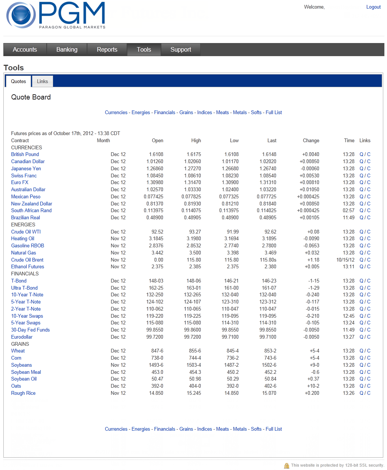This screenshot has width=387, height=470.
Task: Jump to Grains via the top category links
Action: click(x=186, y=113)
